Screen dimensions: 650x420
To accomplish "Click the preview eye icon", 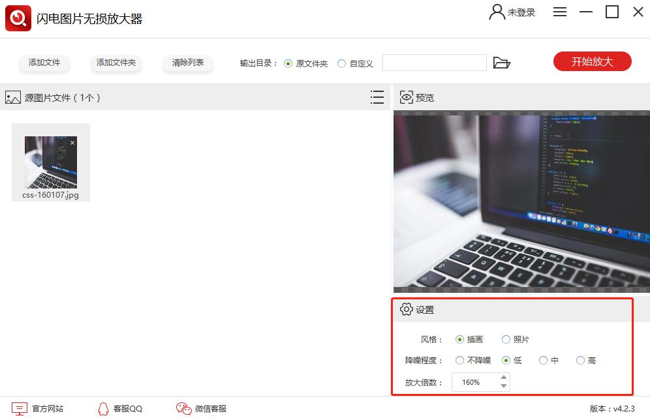I will point(406,97).
